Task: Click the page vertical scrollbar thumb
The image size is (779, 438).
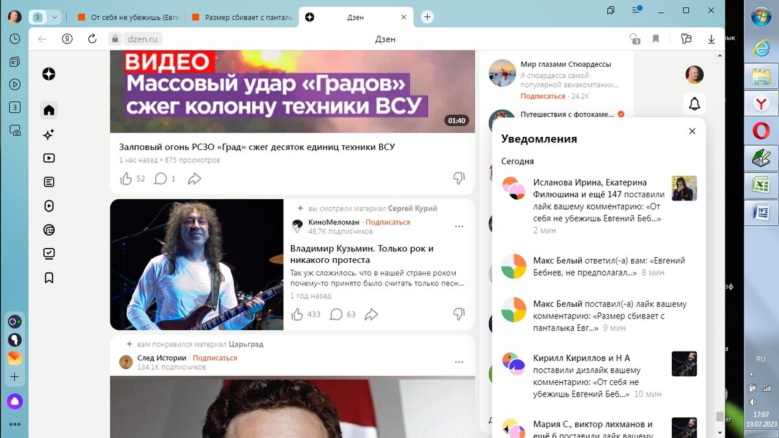Action: 719,417
